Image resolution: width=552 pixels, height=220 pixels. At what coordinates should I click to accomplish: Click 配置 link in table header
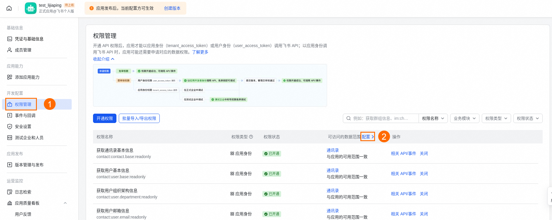click(x=368, y=137)
